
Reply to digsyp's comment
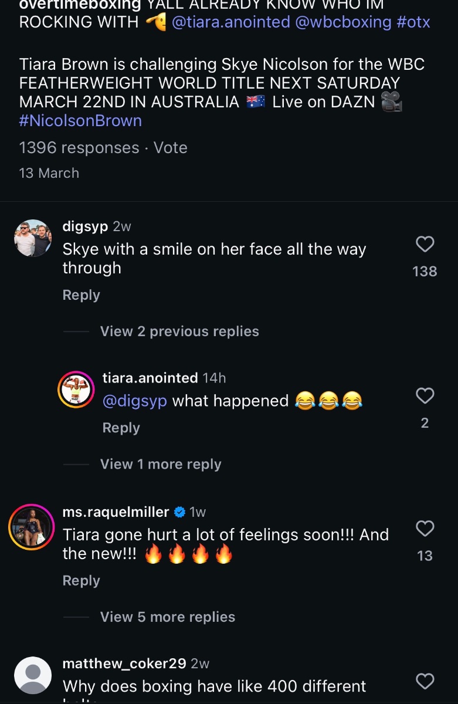[x=82, y=295]
